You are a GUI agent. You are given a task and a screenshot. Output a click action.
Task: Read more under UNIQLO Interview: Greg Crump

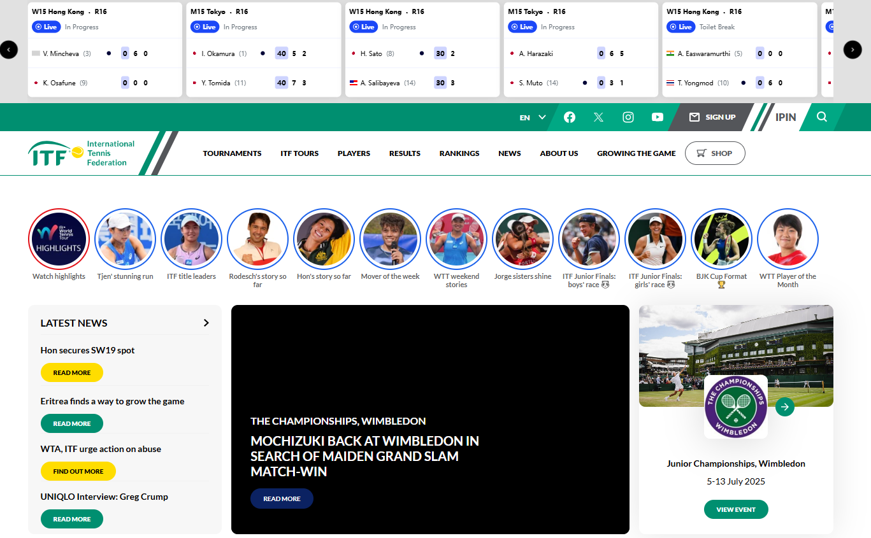[72, 519]
